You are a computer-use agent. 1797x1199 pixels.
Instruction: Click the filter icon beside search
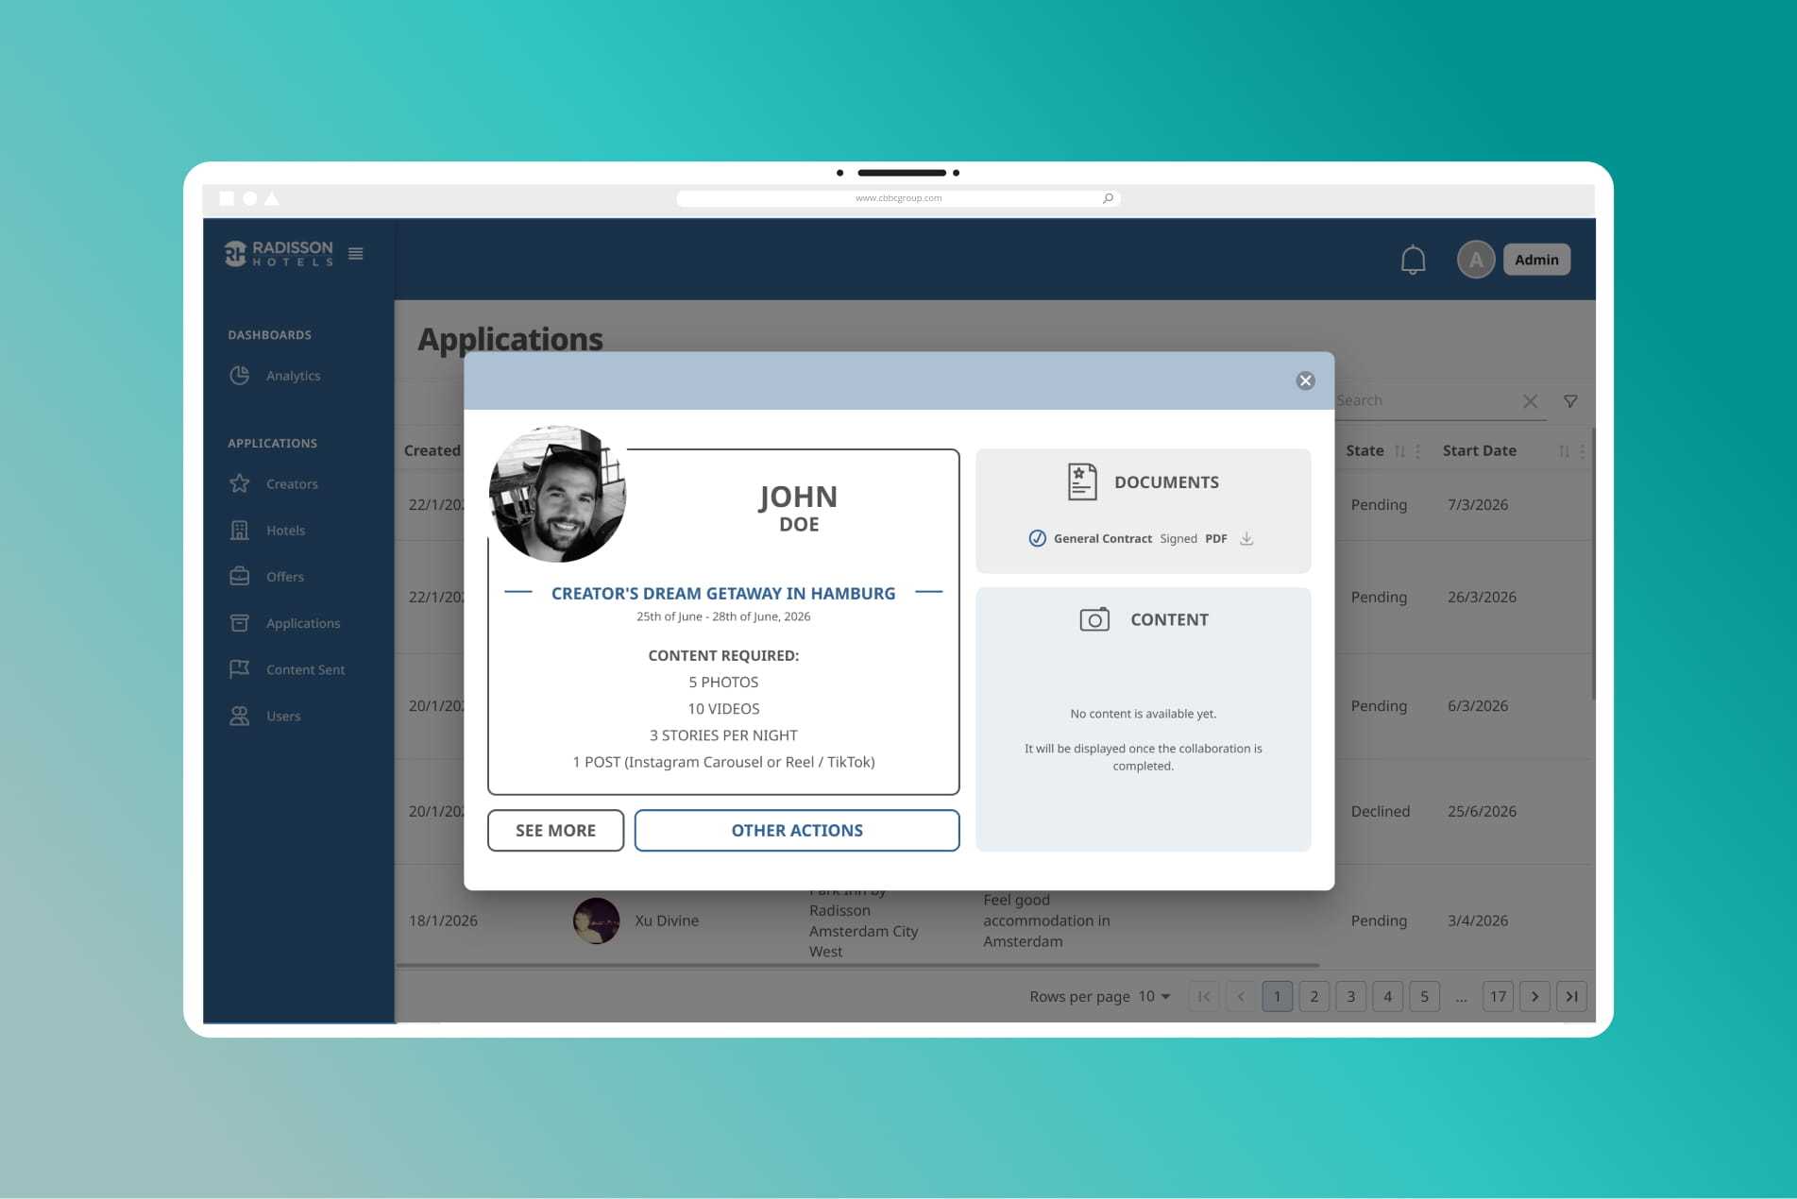1570,400
